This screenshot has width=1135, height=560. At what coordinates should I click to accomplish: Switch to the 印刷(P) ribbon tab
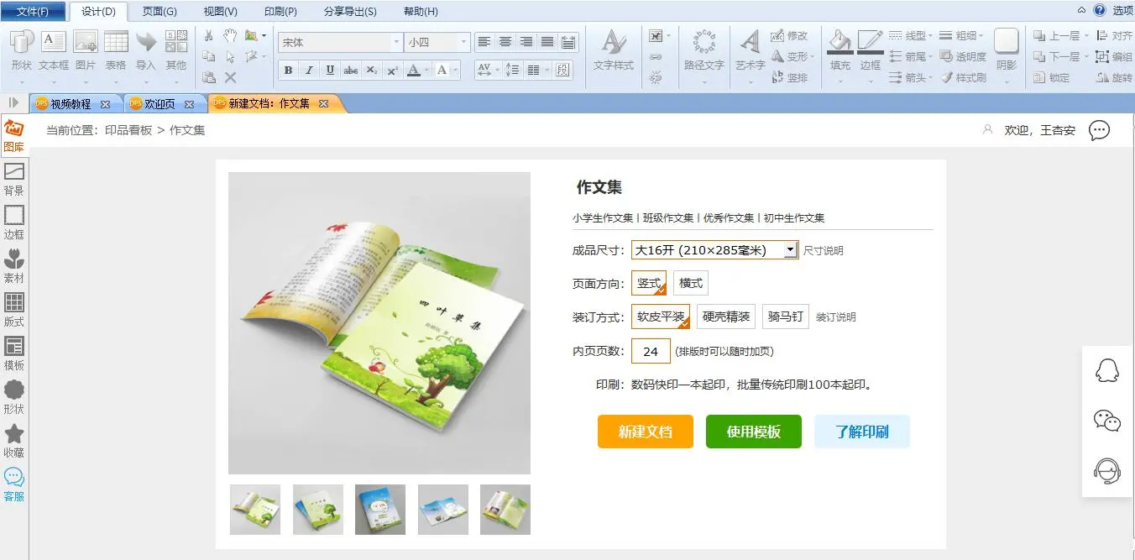click(x=280, y=12)
